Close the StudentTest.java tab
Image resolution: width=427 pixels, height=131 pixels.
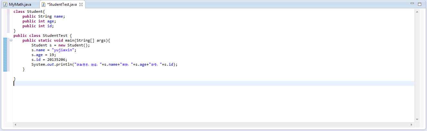(x=81, y=4)
